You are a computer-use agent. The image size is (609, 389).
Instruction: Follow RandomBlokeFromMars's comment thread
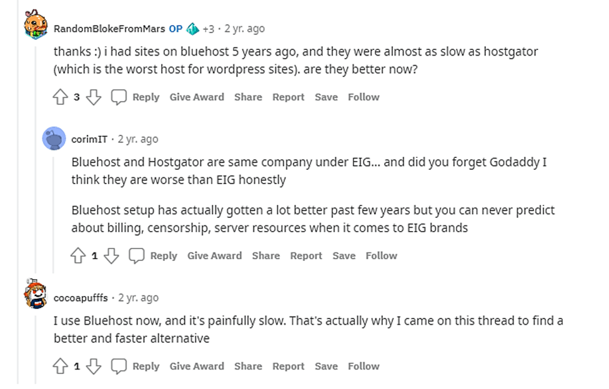[x=364, y=97]
